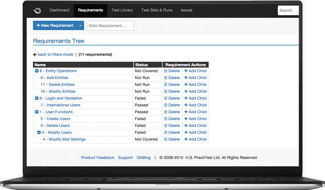Open requirement 7 - International Users

[60, 105]
